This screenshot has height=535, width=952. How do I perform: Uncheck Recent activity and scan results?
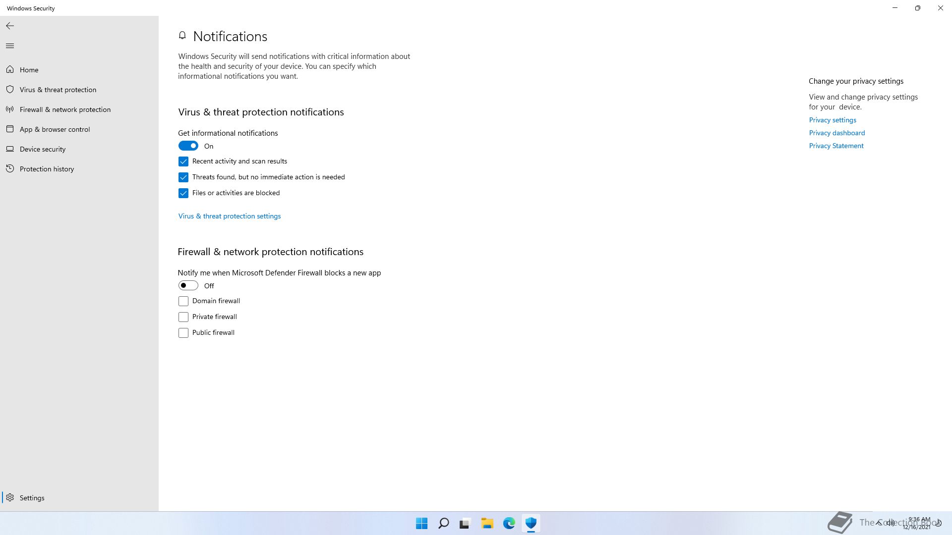(x=183, y=161)
